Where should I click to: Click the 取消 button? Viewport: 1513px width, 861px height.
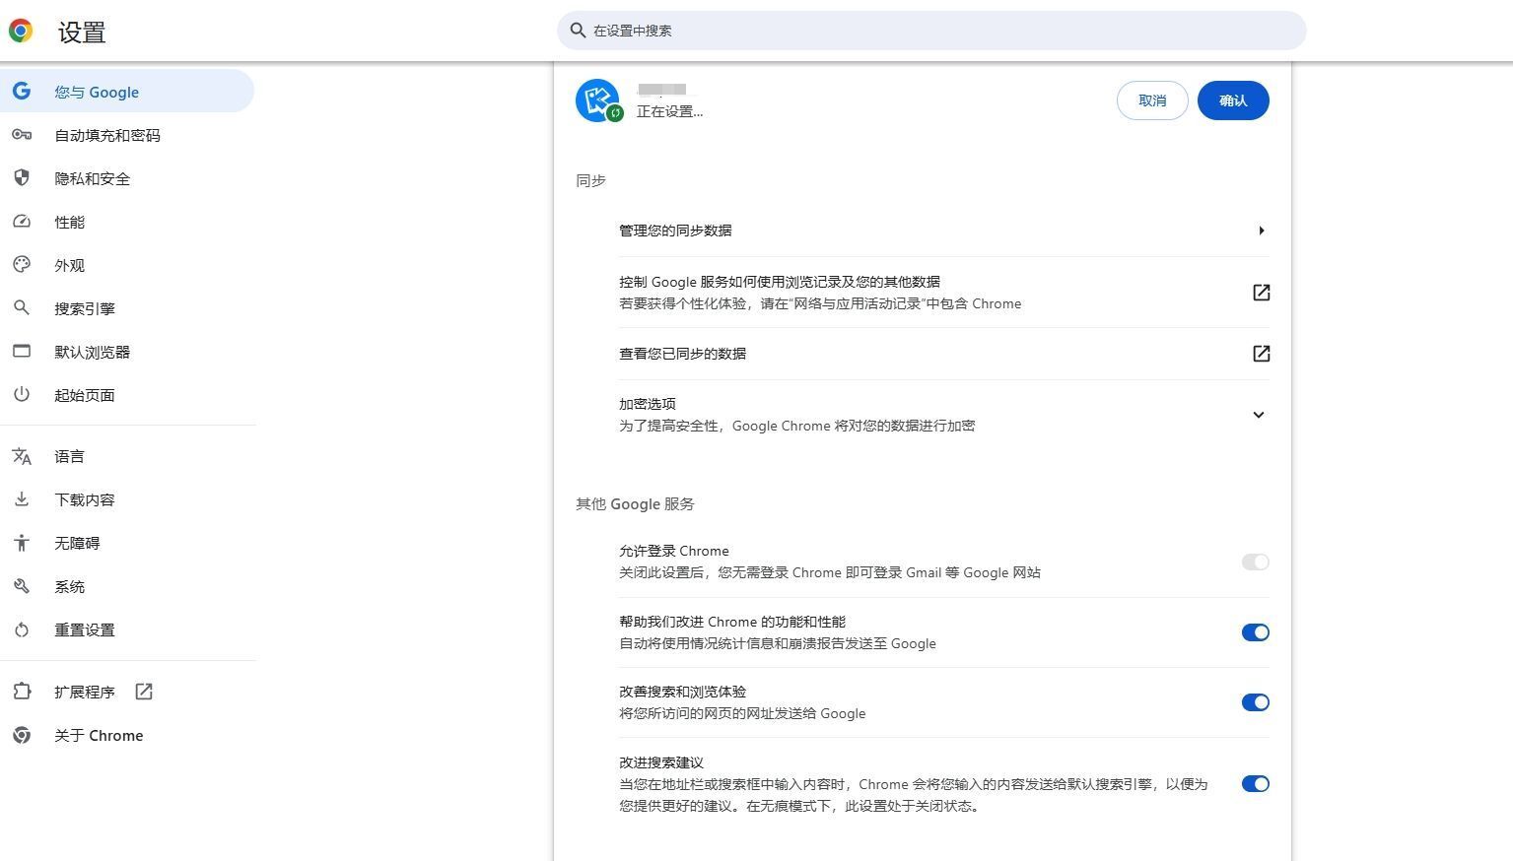pyautogui.click(x=1151, y=100)
